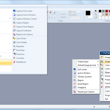Pick the gray swatch in Colors palette
Image resolution: width=110 pixels, height=110 pixels.
103,11
